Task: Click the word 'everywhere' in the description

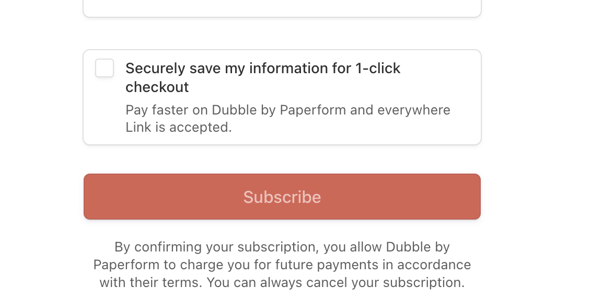Action: 414,110
